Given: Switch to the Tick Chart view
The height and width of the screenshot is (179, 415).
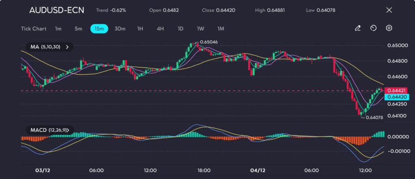Looking at the screenshot, I should (34, 29).
